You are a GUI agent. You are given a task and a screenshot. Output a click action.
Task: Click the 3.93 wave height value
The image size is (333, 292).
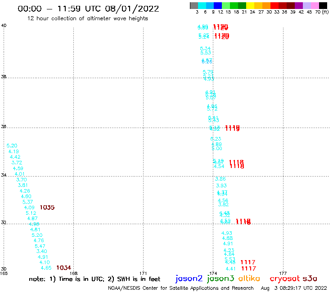click(221, 186)
